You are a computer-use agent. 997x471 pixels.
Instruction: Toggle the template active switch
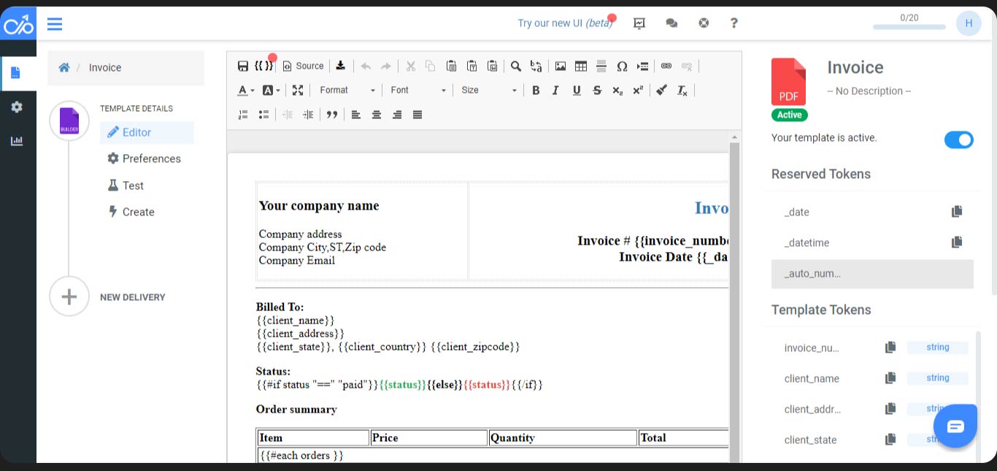click(x=958, y=139)
